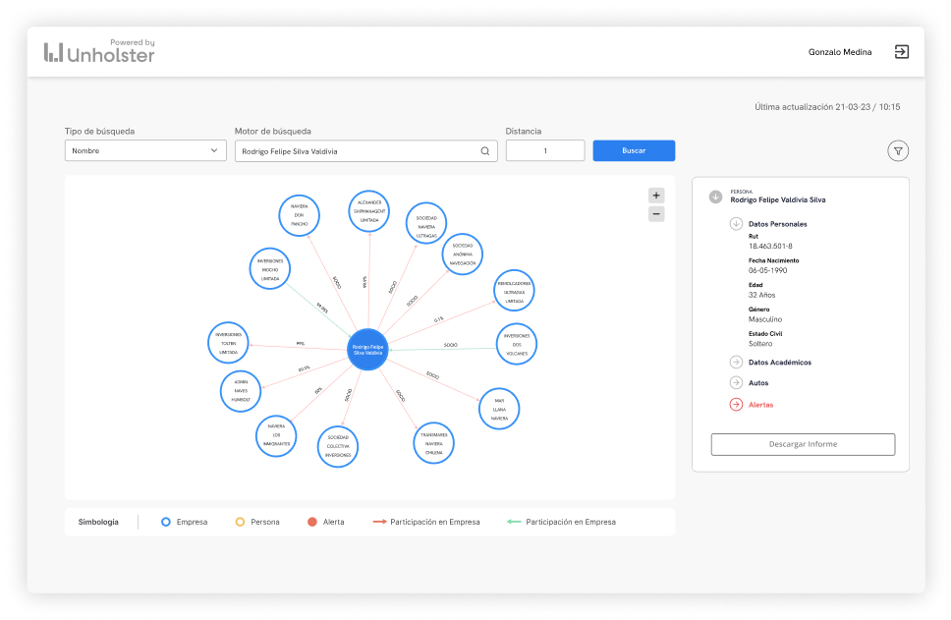Select the Naviera Don Pancho company node
Screen dimensions: 951x620
[299, 216]
